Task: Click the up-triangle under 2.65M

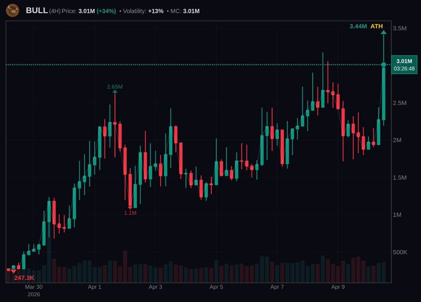Action: pos(115,92)
